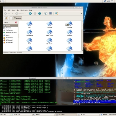Select NET.Local.Y bookmark in sidebar

point(10,40)
